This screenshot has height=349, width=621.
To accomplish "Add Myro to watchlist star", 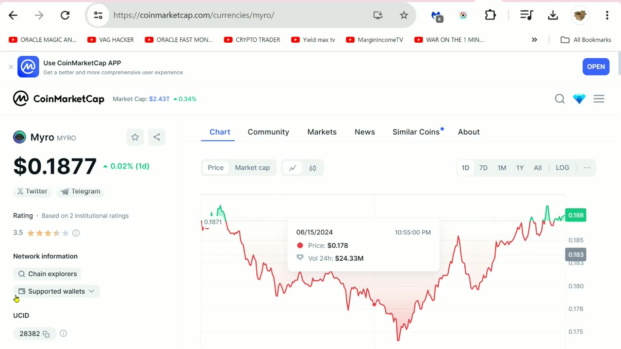I will (135, 137).
